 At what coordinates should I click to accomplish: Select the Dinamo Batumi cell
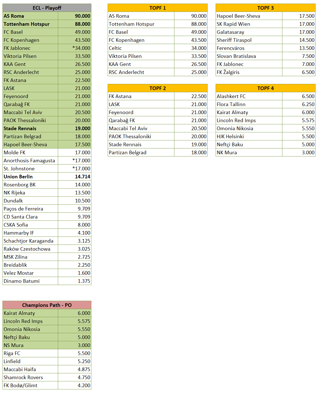pos(30,281)
